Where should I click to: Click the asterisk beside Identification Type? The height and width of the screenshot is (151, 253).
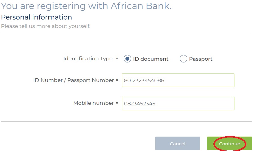click(117, 59)
